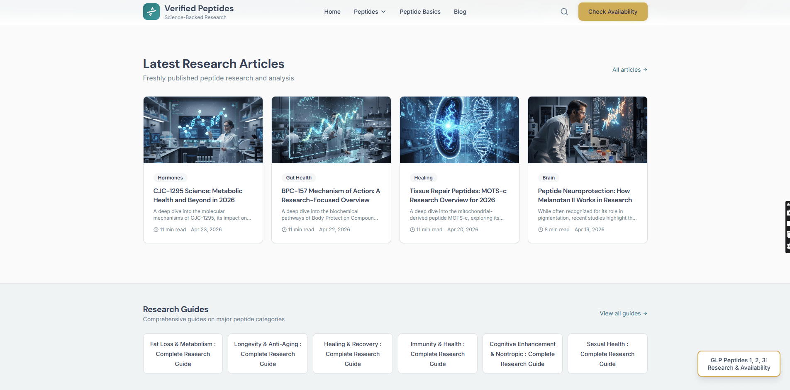Viewport: 790px width, 390px height.
Task: Select the Home menu item
Action: (332, 12)
